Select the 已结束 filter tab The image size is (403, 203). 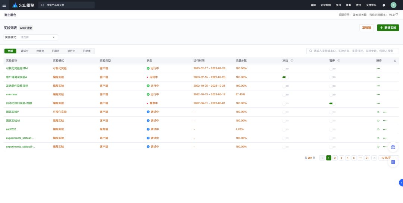click(x=87, y=51)
